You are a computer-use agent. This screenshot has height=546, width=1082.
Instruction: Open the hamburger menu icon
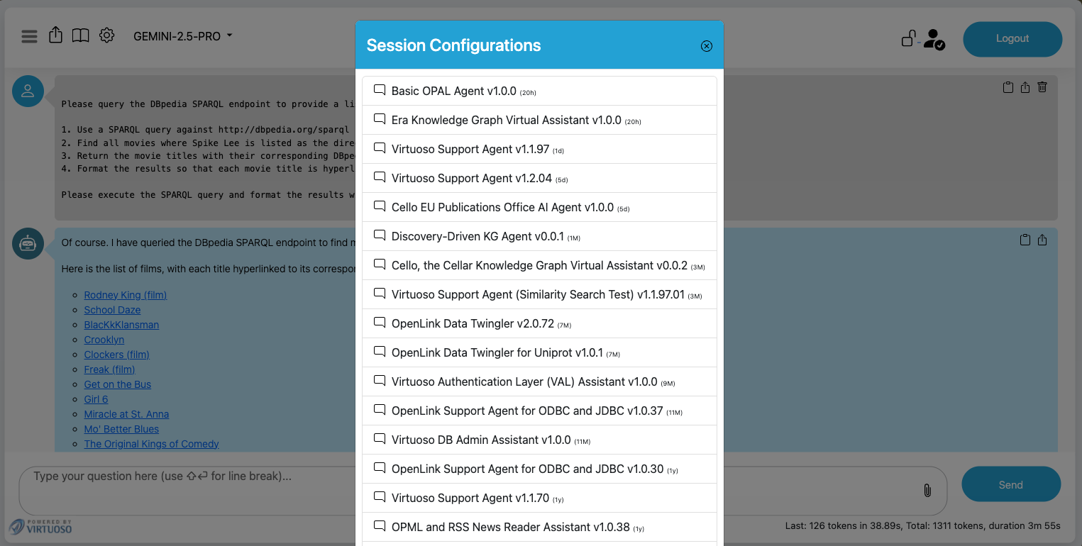(x=29, y=36)
